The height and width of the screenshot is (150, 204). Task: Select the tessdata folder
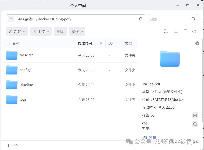26,55
